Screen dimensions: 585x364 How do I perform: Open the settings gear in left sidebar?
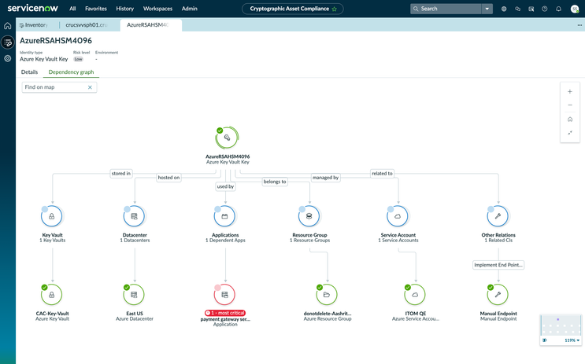tap(7, 58)
